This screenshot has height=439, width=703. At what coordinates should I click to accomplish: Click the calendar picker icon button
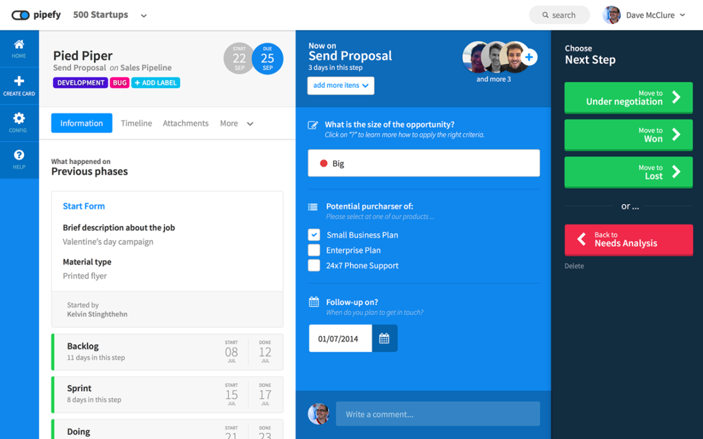(384, 339)
